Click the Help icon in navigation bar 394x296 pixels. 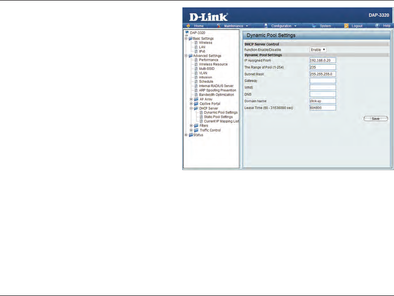pyautogui.click(x=378, y=25)
